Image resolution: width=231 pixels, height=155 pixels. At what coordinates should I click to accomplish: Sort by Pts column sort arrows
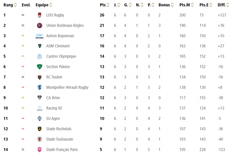tap(108, 5)
